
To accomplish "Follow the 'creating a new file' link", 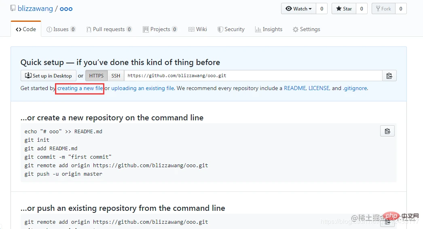I will [x=80, y=88].
